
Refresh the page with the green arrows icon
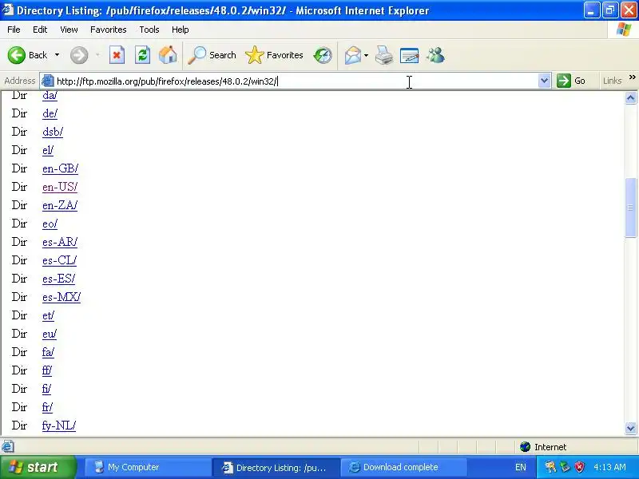tap(143, 55)
